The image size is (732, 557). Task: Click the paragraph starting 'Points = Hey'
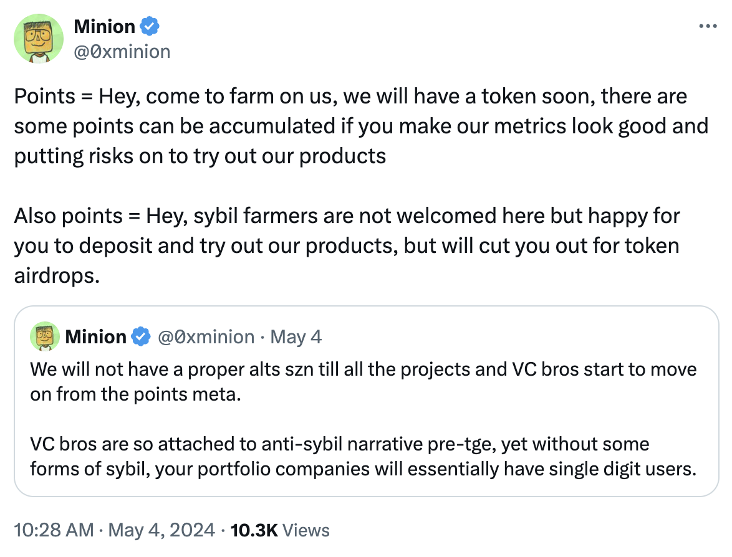point(362,126)
